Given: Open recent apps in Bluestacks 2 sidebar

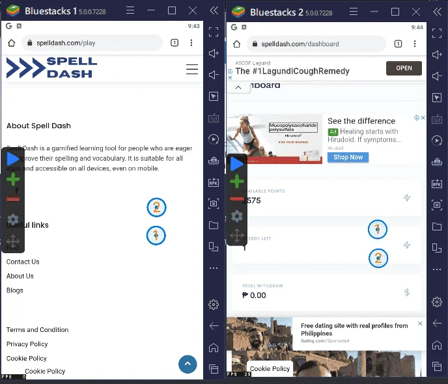Looking at the screenshot, I should pos(437,366).
